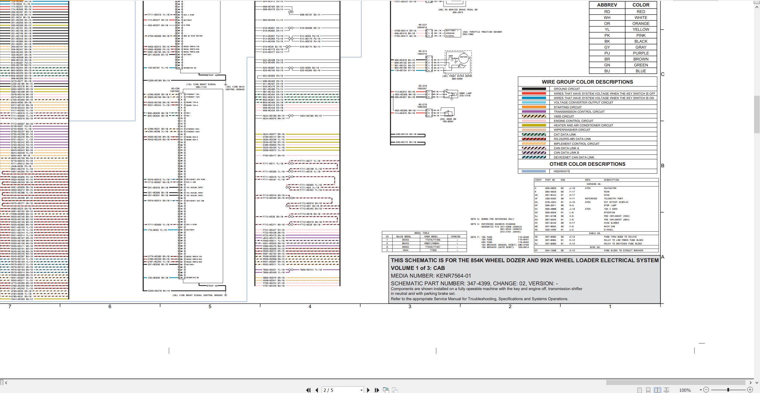
Task: Open the 100% zoom level dropdown
Action: [x=701, y=390]
